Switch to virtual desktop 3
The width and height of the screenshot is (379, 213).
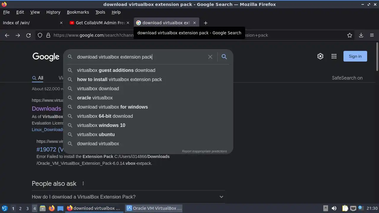(27, 208)
